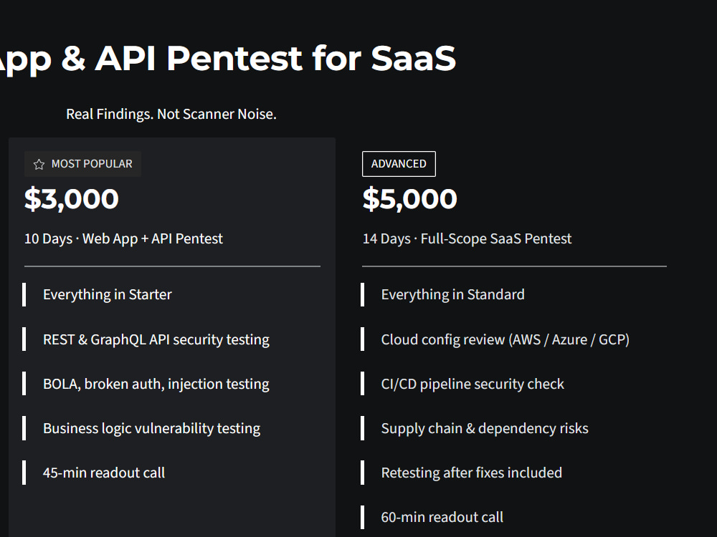Click CI/CD pipeline security check item
Image resolution: width=717 pixels, height=537 pixels.
[x=473, y=384]
